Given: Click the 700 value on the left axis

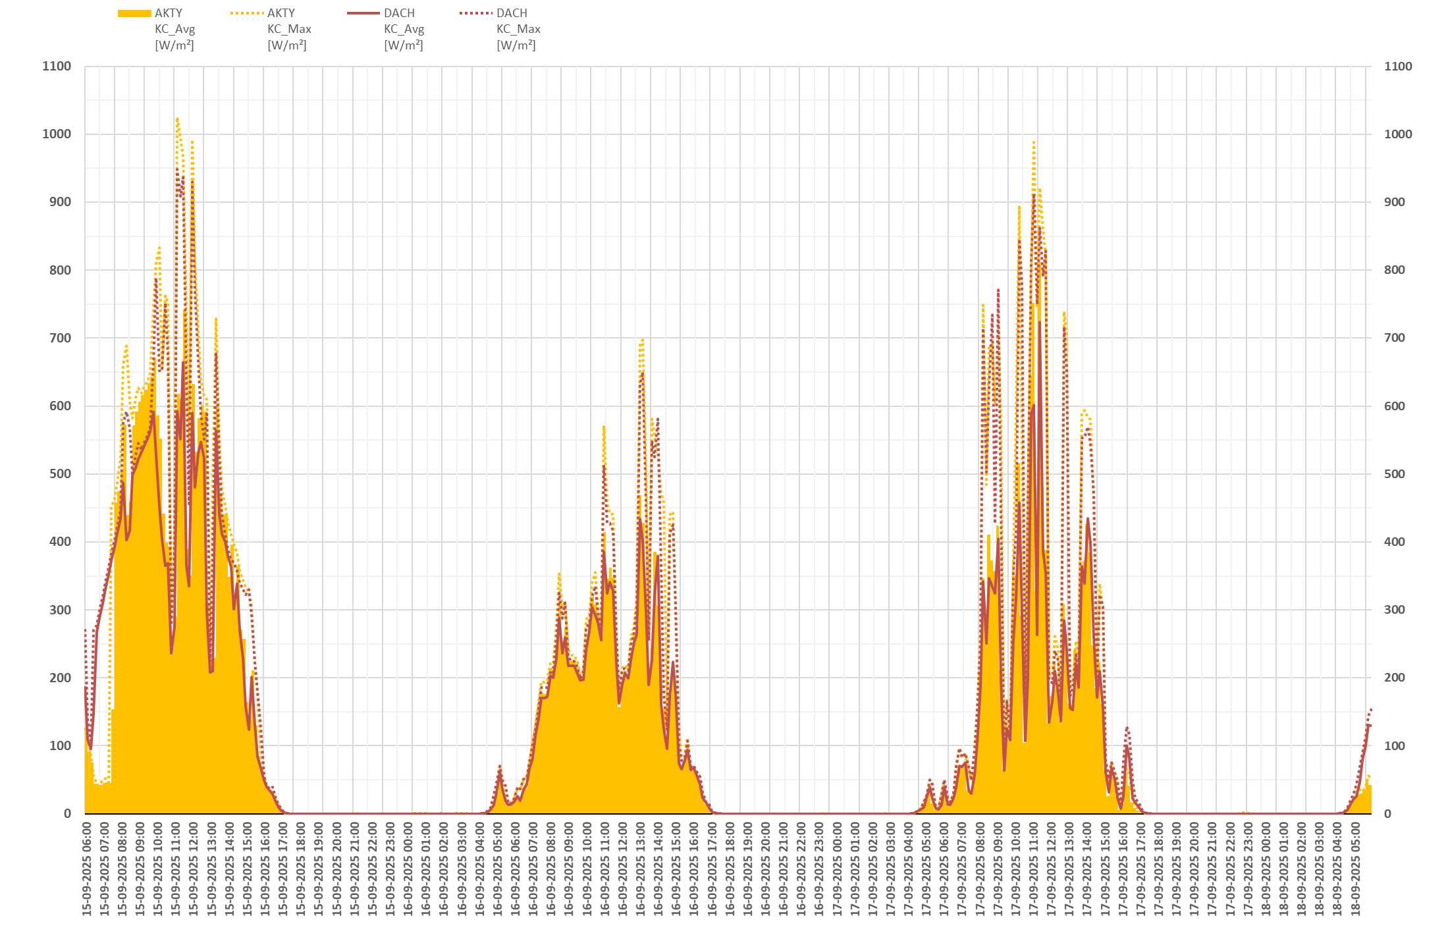Looking at the screenshot, I should pos(61,338).
